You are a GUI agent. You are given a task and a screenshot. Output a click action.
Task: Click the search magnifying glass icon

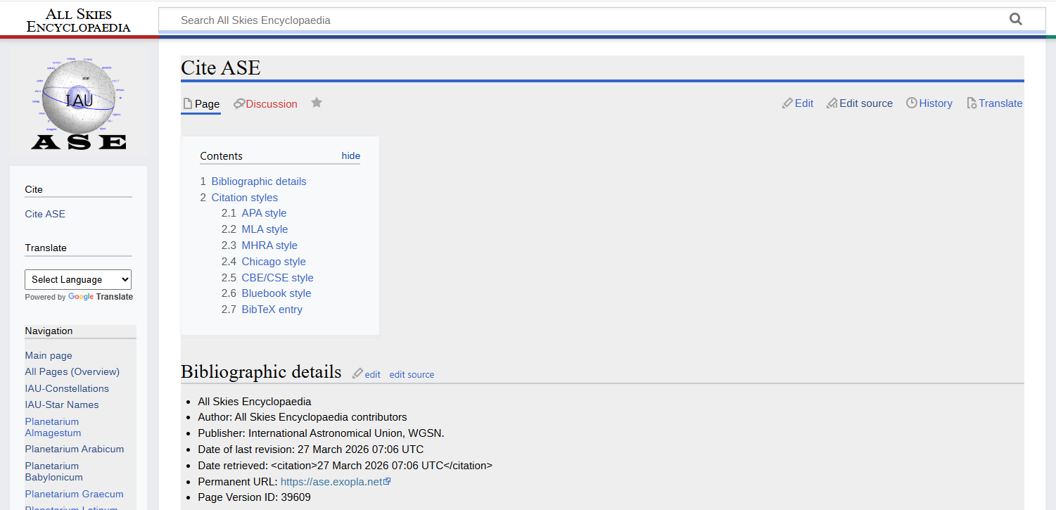1015,20
